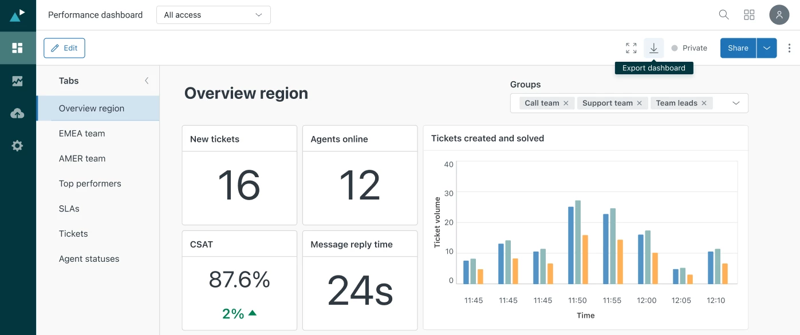The height and width of the screenshot is (335, 800).
Task: Click the Agents online value 12
Action: tap(360, 185)
